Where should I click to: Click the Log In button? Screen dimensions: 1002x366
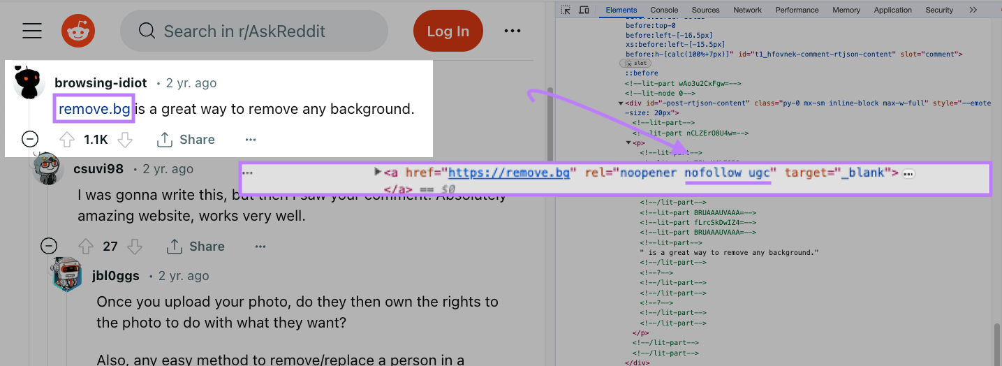(x=448, y=31)
